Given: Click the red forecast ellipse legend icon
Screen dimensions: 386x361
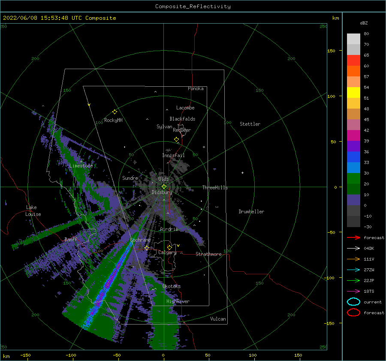Looking at the screenshot, I should [x=353, y=312].
